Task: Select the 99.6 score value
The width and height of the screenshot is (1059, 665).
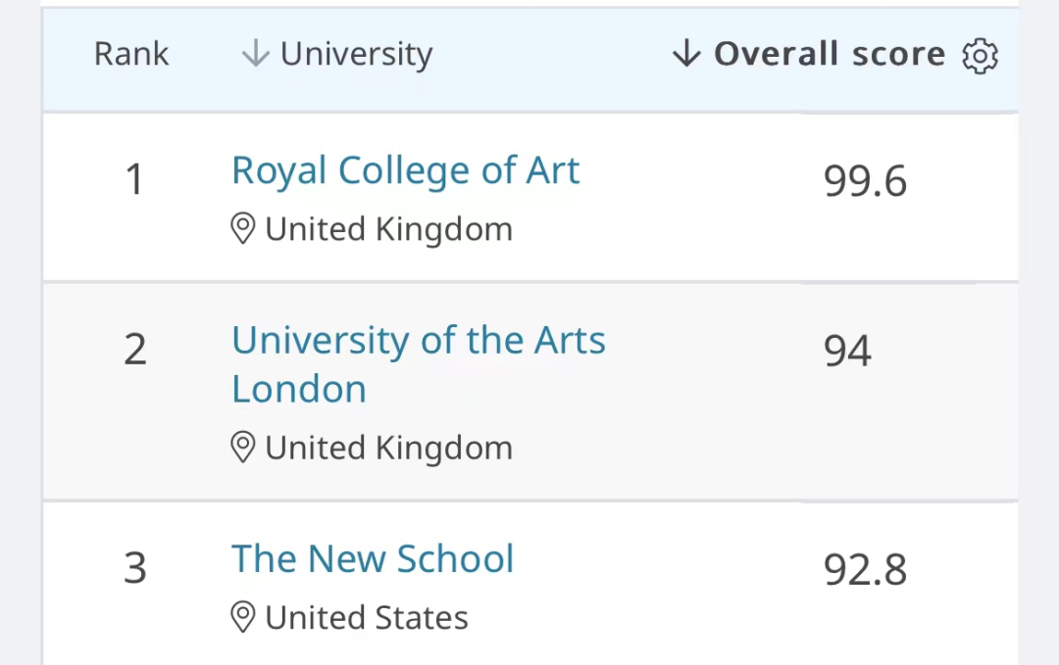Action: coord(865,181)
